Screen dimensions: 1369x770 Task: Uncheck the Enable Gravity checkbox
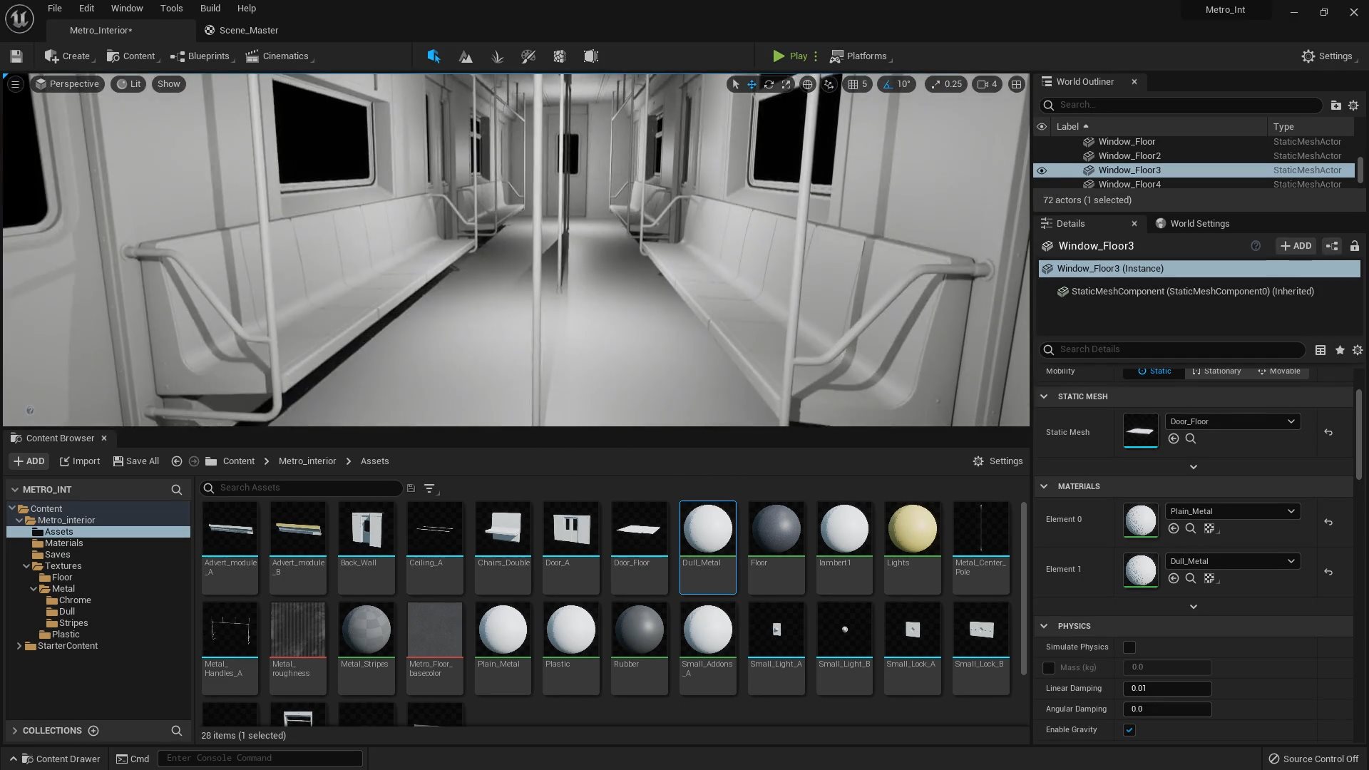point(1129,730)
